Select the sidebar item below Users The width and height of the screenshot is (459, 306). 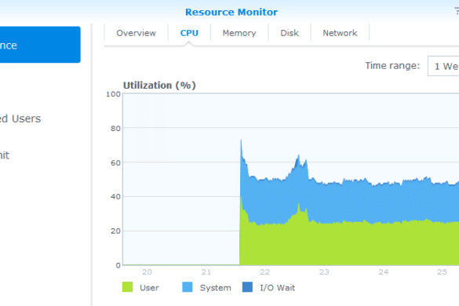5,155
